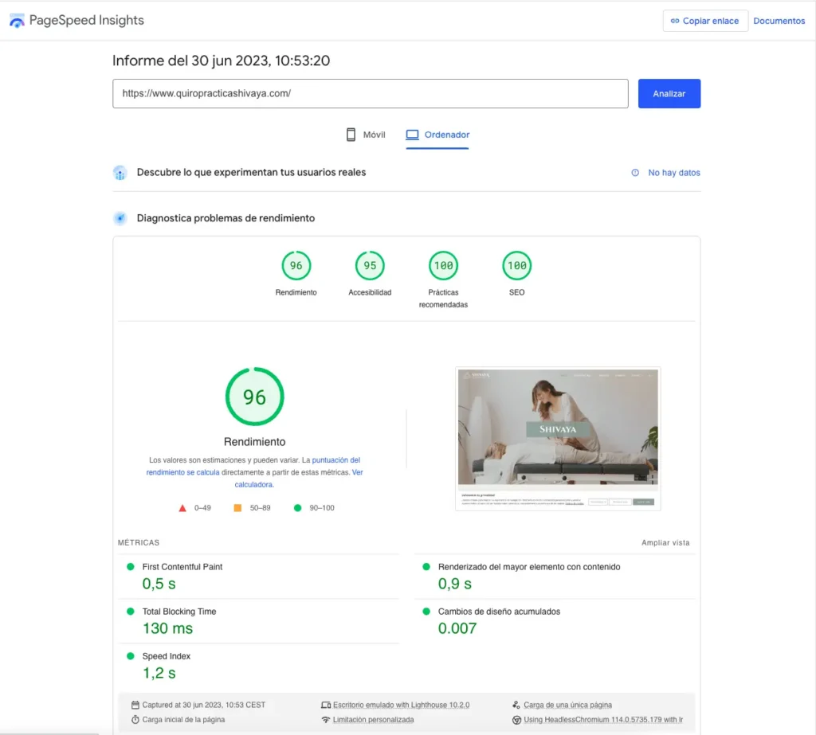Select the small Rendimiento 96 score gauge
The width and height of the screenshot is (816, 735).
coord(296,266)
